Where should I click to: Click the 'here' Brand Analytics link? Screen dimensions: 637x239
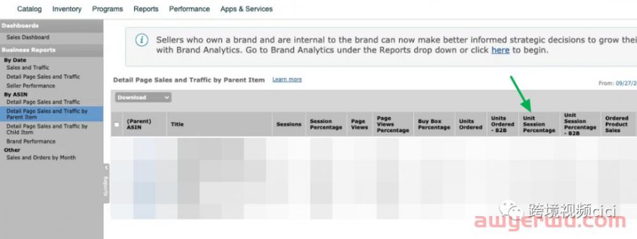point(500,51)
